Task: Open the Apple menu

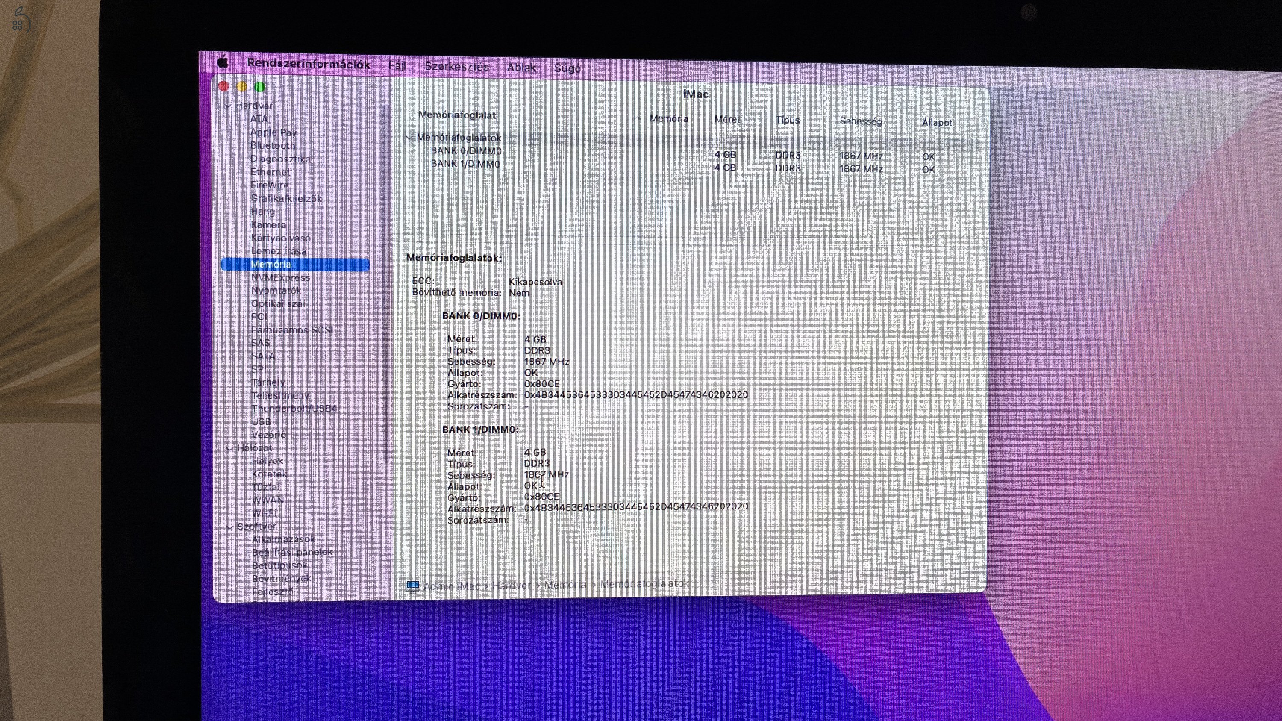Action: coord(223,62)
